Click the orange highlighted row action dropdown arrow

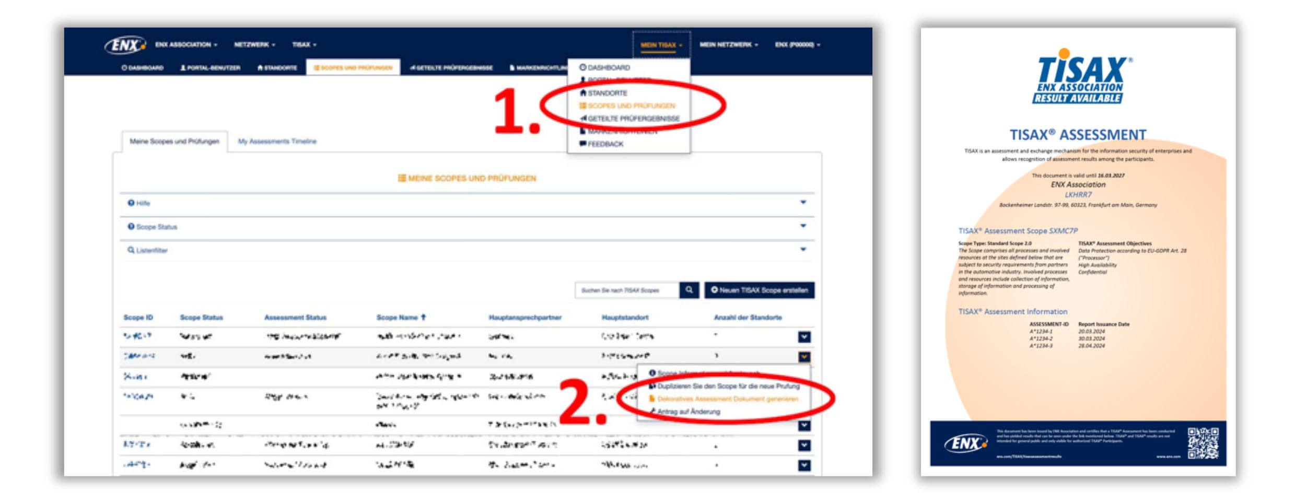tap(804, 357)
